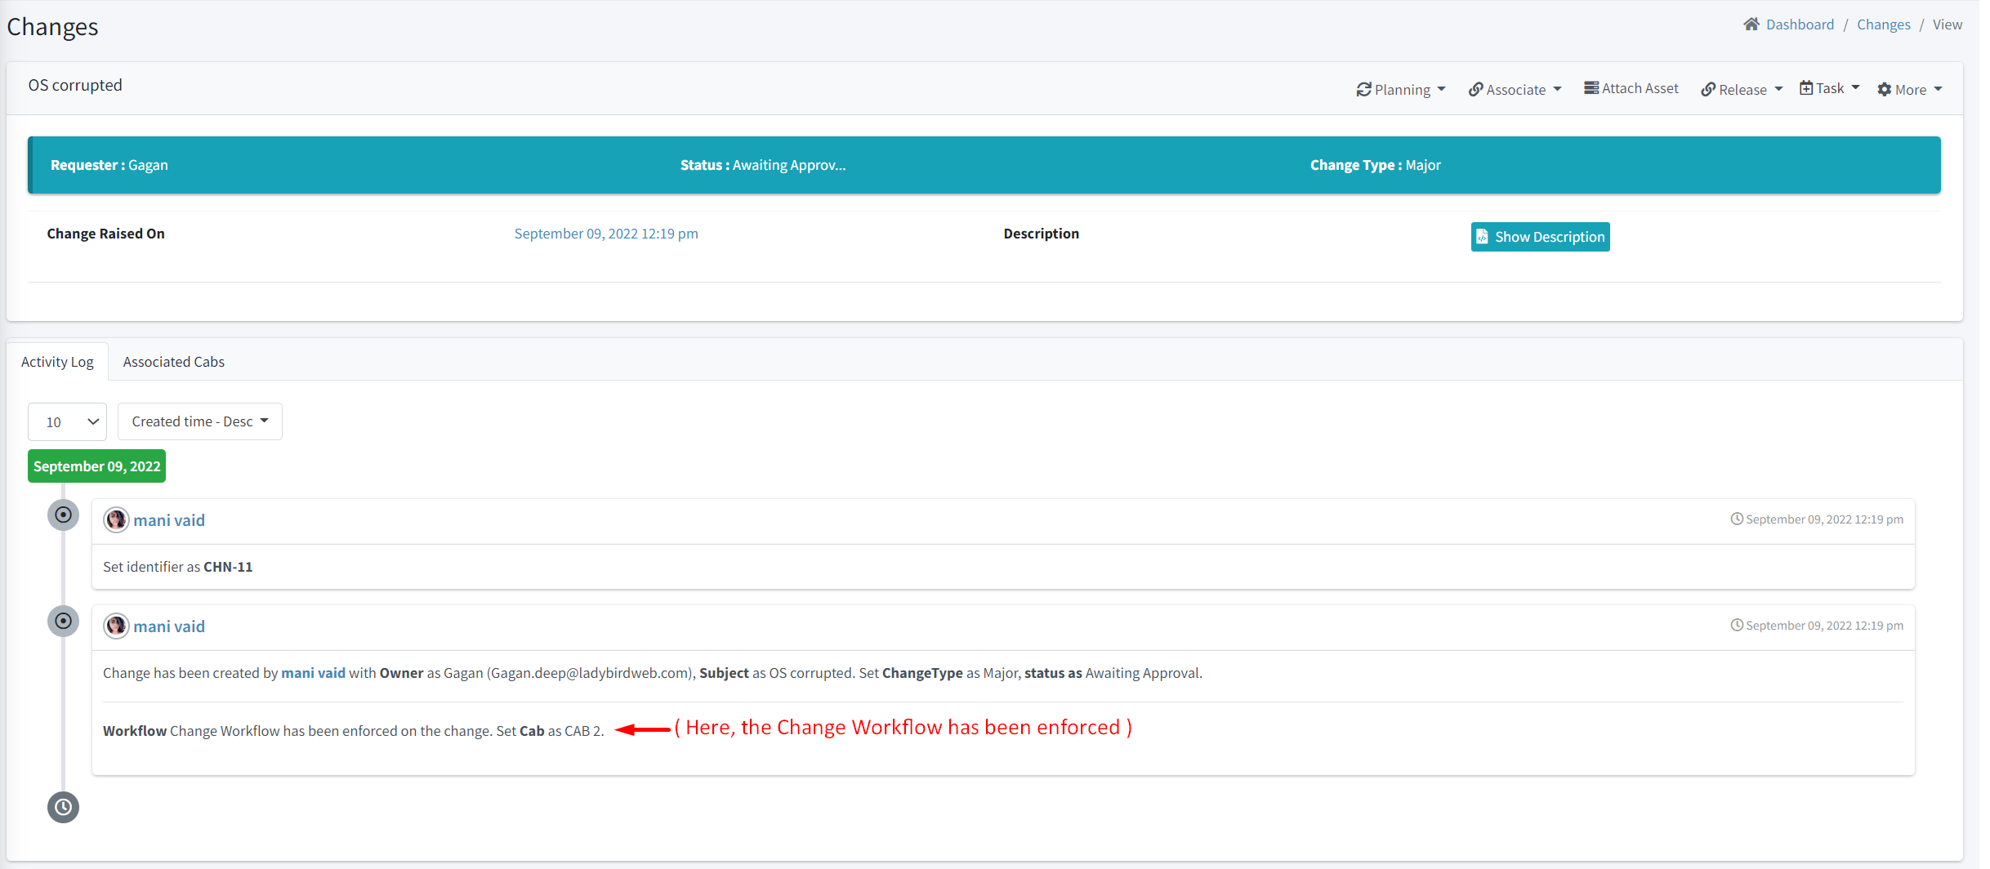Click the September 09, 2022 date badge
Screen dimensions: 1990x869
coord(96,466)
